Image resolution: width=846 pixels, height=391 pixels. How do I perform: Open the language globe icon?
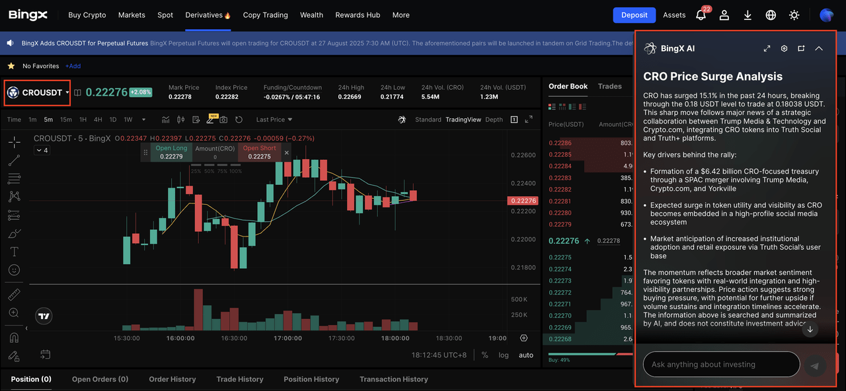(771, 15)
